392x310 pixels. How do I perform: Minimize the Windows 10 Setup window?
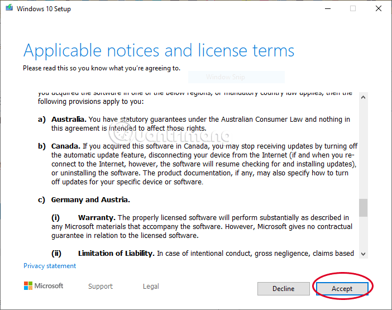(328, 8)
